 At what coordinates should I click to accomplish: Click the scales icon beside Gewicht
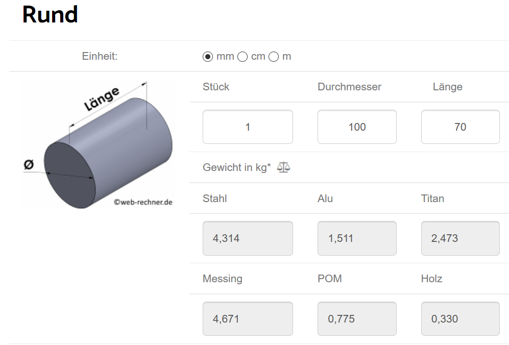[283, 167]
